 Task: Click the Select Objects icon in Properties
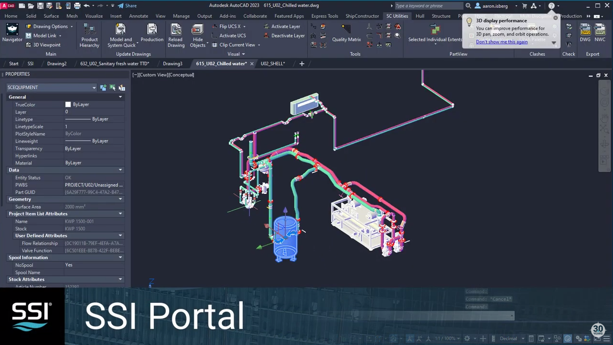[113, 87]
